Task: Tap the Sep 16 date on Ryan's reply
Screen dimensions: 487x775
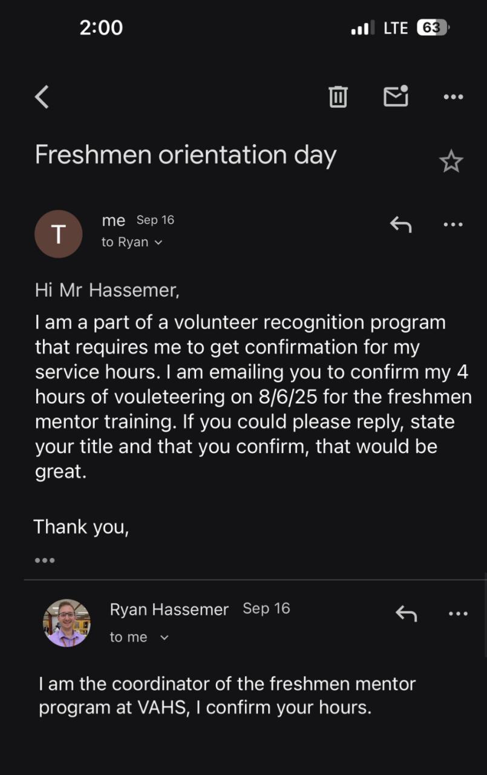Action: click(266, 608)
